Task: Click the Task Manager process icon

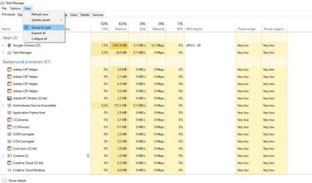Action: tap(9, 52)
